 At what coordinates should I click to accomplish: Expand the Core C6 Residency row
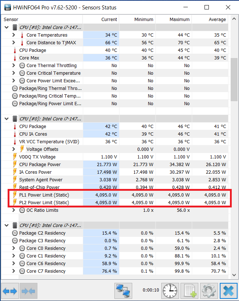click(14, 263)
